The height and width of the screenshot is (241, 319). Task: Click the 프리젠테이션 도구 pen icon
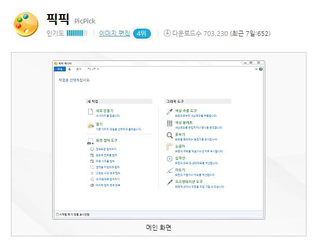pos(170,182)
